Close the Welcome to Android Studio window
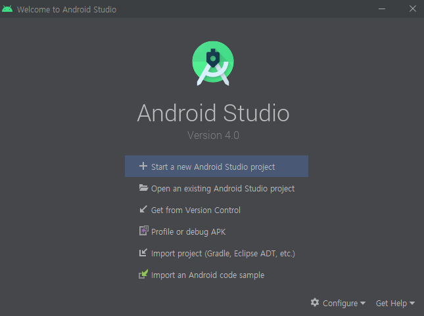The width and height of the screenshot is (424, 316). (413, 9)
